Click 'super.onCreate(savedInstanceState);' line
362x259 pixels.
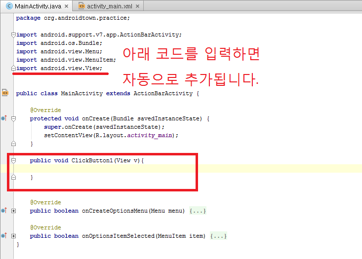pos(104,127)
